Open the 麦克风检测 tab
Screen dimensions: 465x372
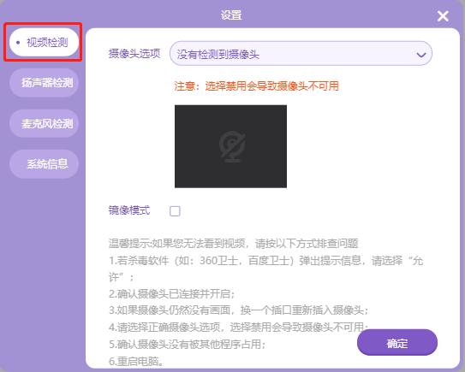pyautogui.click(x=44, y=123)
